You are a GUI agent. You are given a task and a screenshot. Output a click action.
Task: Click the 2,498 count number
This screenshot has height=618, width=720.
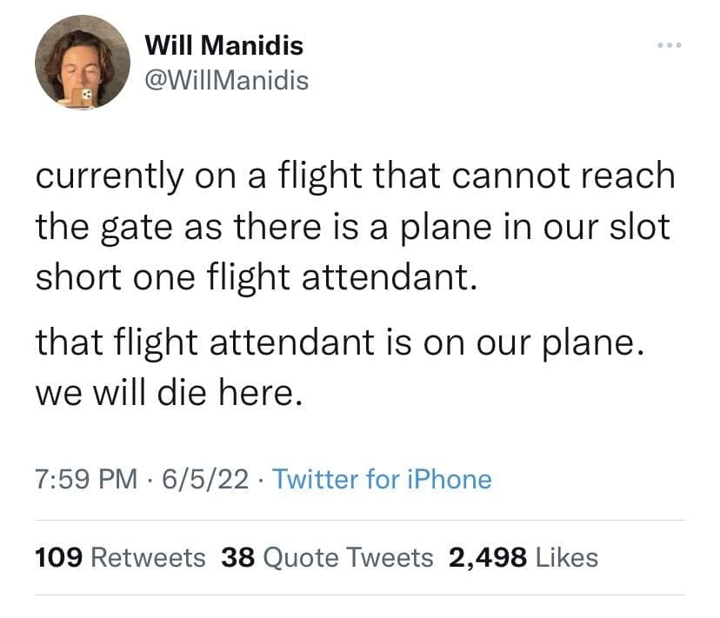pyautogui.click(x=487, y=557)
